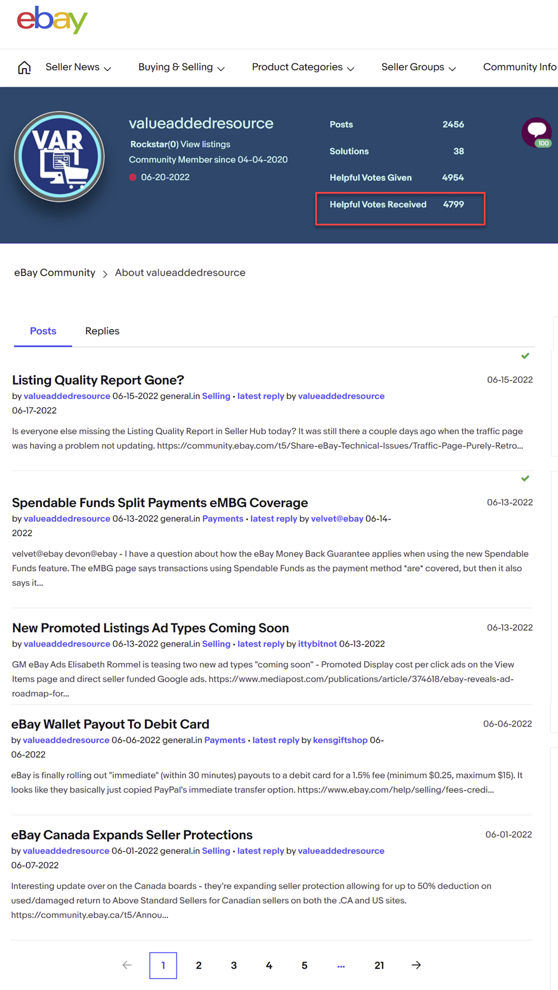The height and width of the screenshot is (990, 558).
Task: Click the Solutions count 38
Action: (x=459, y=151)
